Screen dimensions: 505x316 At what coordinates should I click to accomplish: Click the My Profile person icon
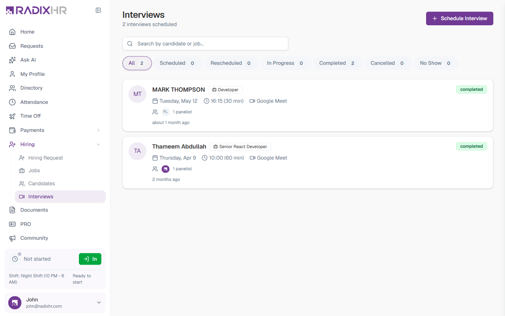tap(12, 74)
